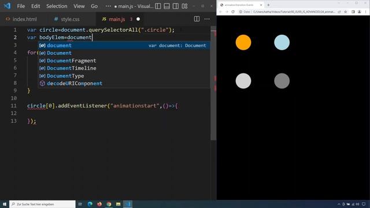Click line number 11 in the gutter
The image size is (370, 208).
tap(14, 106)
